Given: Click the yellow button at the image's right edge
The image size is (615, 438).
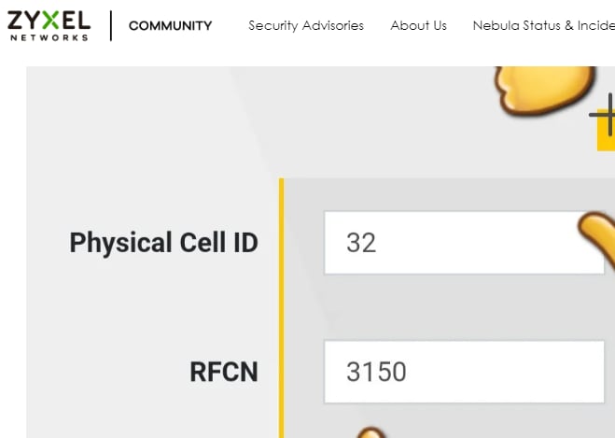Looking at the screenshot, I should 606,131.
